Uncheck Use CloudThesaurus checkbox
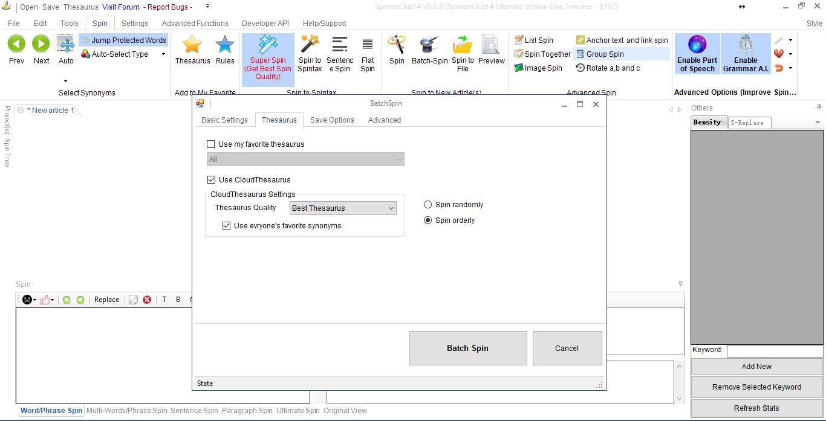The image size is (826, 421). click(x=211, y=180)
